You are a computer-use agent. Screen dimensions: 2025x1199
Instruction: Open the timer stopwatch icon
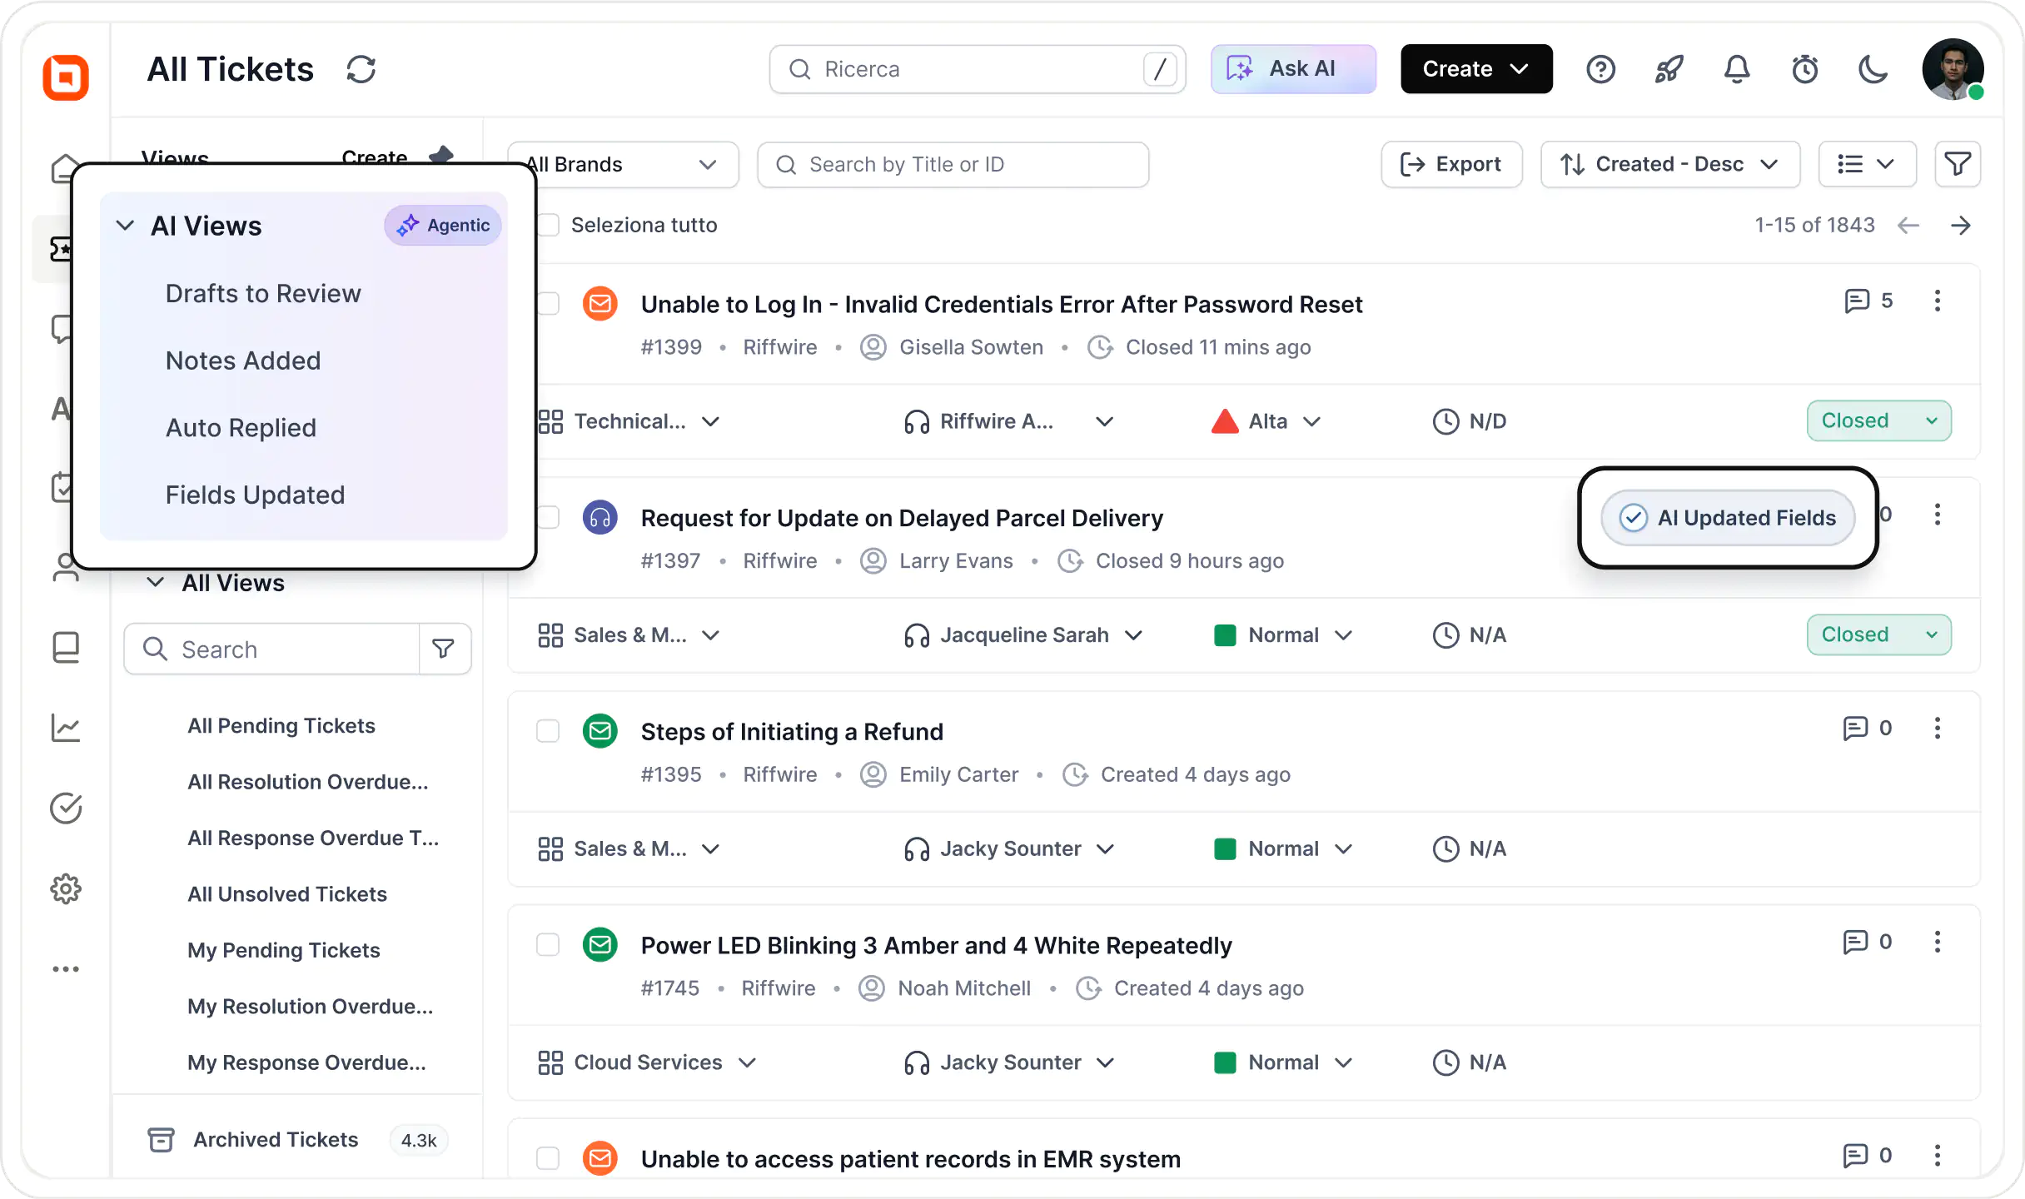pos(1805,69)
